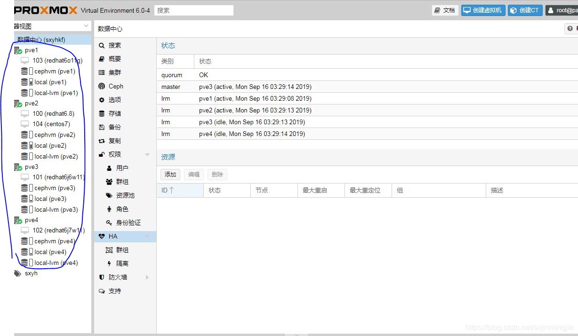578x336 pixels.
Task: Open the root user account menu
Action: [x=562, y=10]
